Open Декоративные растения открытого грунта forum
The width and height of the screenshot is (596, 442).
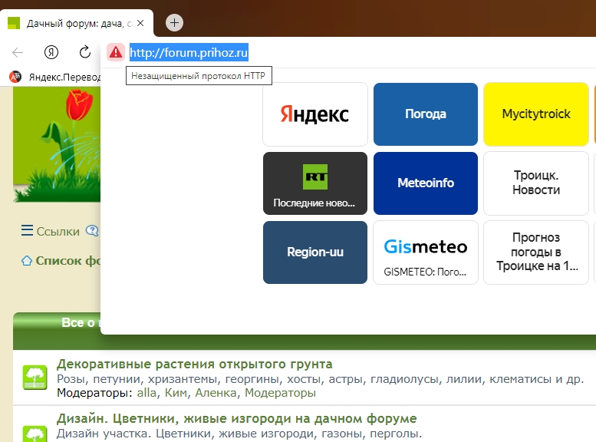click(194, 364)
